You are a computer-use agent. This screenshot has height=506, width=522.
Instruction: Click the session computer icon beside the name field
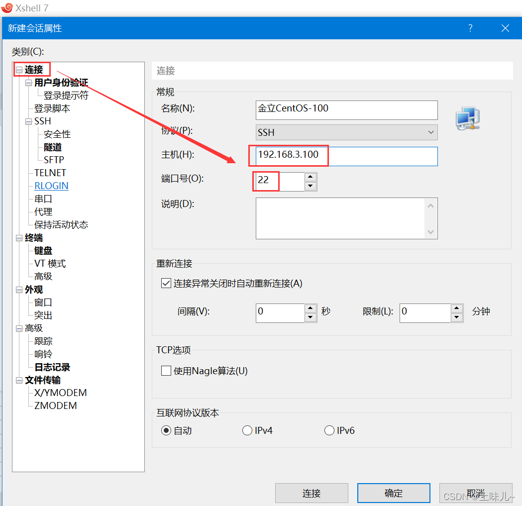468,118
